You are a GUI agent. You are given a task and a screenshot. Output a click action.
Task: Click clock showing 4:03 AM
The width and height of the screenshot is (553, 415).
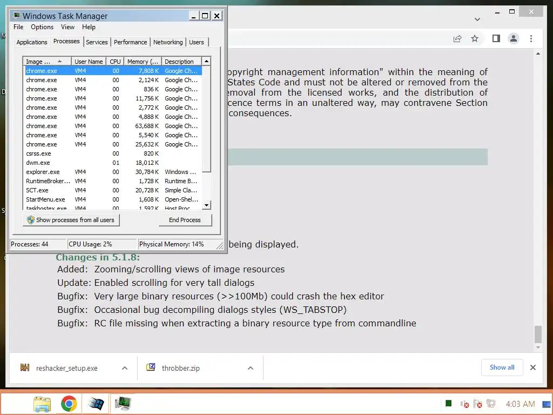click(x=520, y=404)
